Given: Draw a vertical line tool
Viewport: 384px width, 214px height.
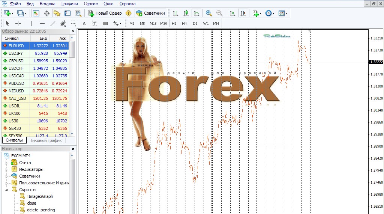Looking at the screenshot, I should [x=31, y=24].
